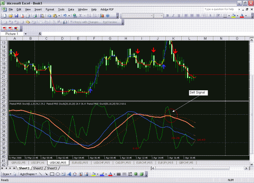The image size is (254, 183).
Task: Expand the Name Box dropdown arrow
Action: coord(26,34)
